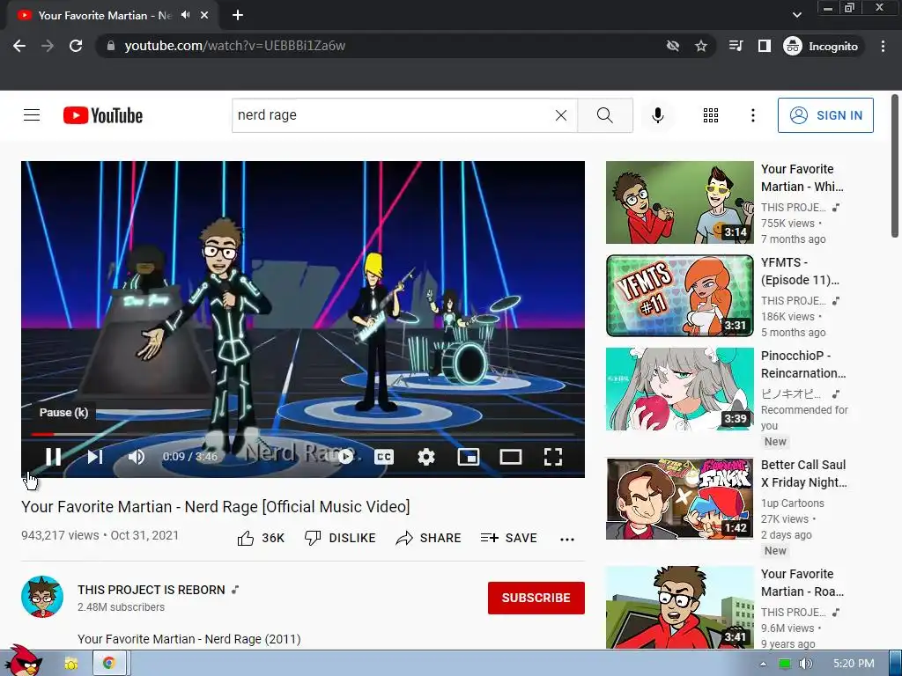Open the Chrome three-dot menu
This screenshot has width=902, height=676.
[883, 46]
